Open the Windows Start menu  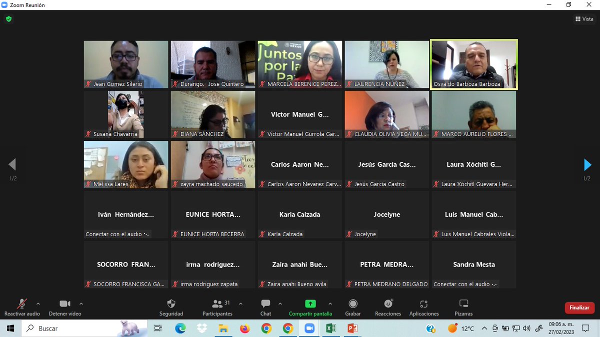[x=11, y=328]
